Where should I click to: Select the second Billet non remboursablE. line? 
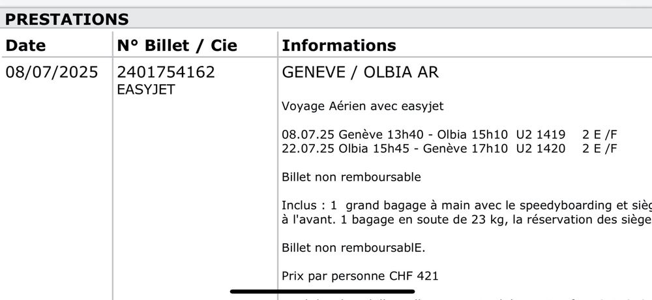pyautogui.click(x=353, y=248)
